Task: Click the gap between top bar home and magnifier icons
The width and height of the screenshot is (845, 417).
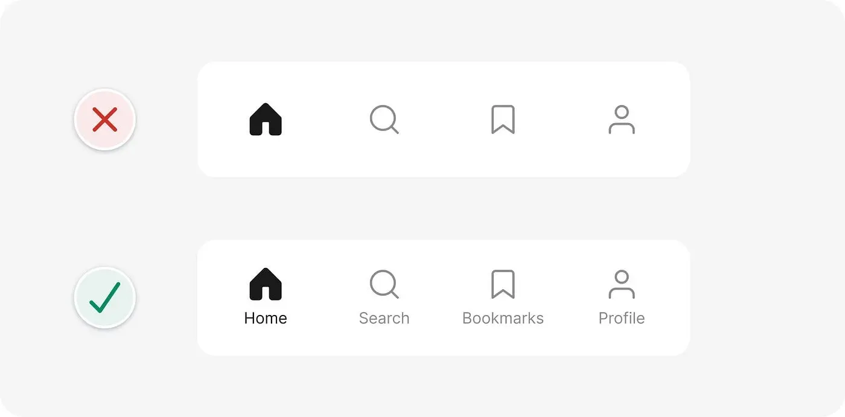Action: point(326,119)
